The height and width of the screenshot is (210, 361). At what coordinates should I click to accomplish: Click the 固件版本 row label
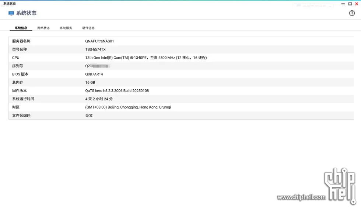click(x=19, y=91)
